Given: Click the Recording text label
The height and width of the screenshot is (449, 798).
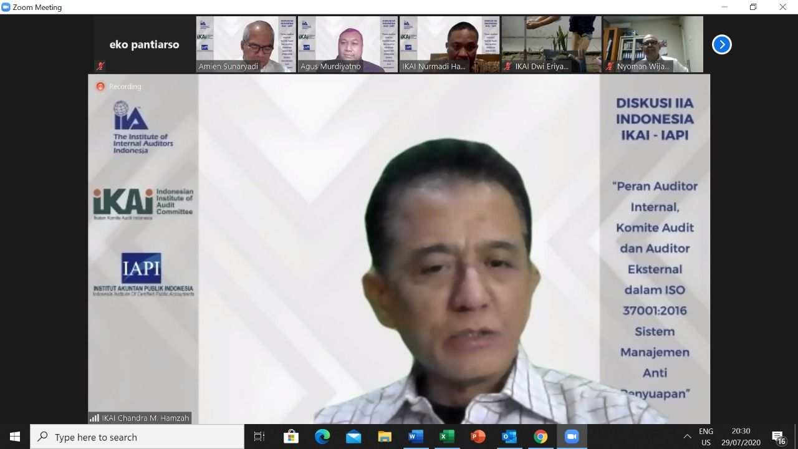Looking at the screenshot, I should tap(125, 87).
